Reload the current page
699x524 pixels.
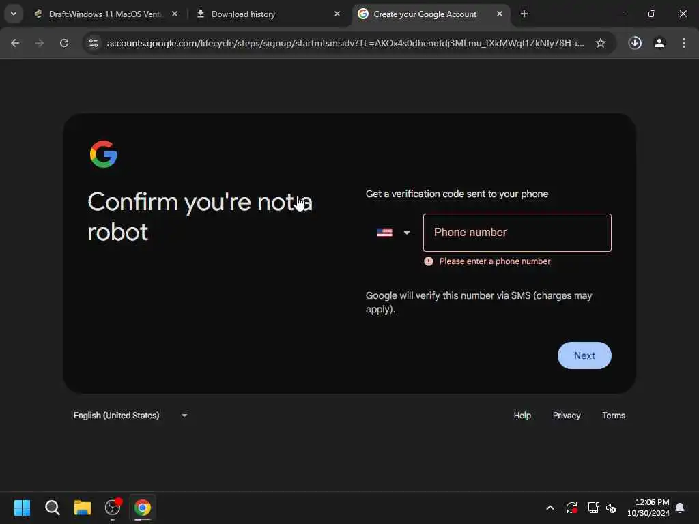(x=64, y=43)
